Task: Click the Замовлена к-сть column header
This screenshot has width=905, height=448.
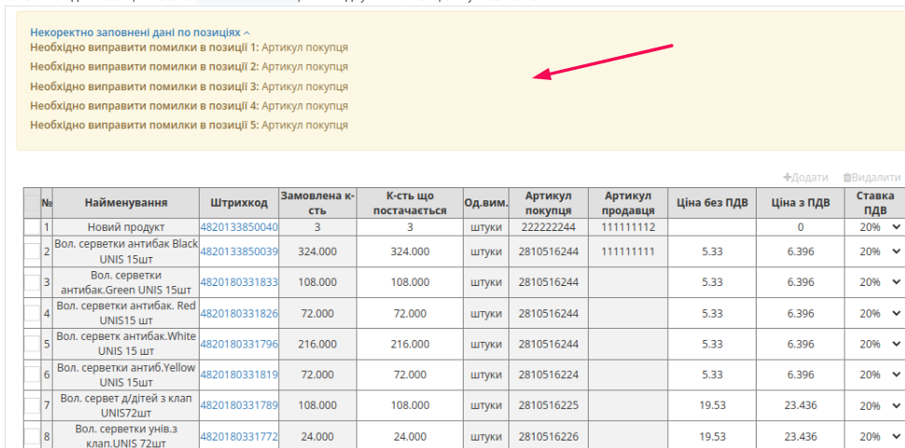Action: [317, 203]
